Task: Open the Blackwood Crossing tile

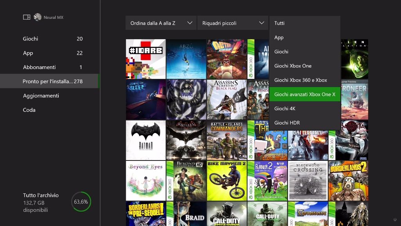Action: (x=307, y=180)
